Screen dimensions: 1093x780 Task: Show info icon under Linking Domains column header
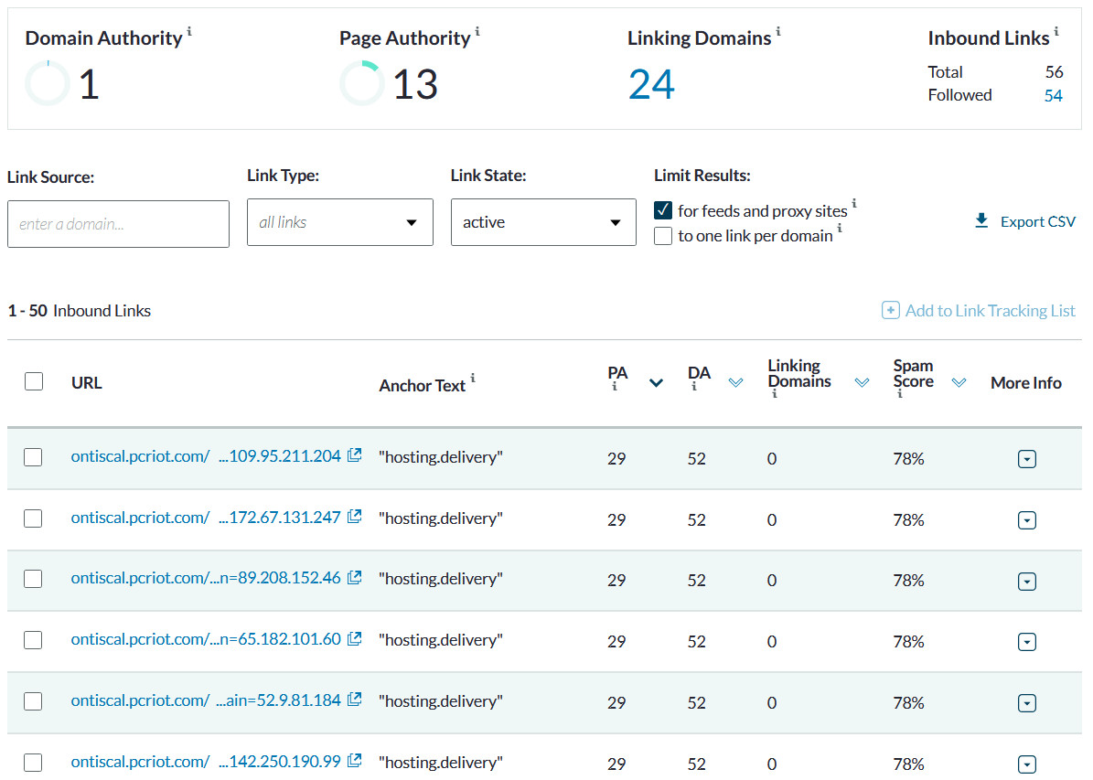(x=774, y=394)
